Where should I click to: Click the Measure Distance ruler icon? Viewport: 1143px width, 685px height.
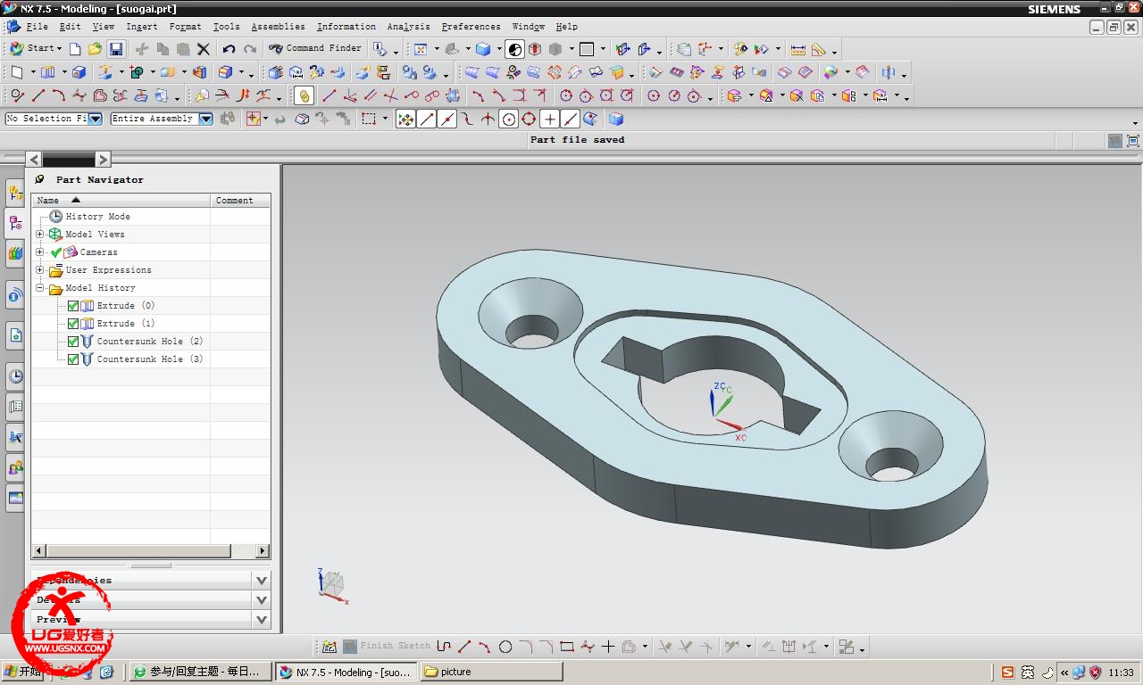coord(798,49)
